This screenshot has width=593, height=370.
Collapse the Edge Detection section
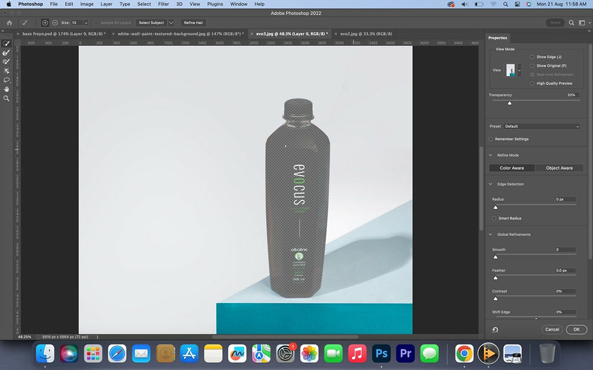pyautogui.click(x=491, y=184)
